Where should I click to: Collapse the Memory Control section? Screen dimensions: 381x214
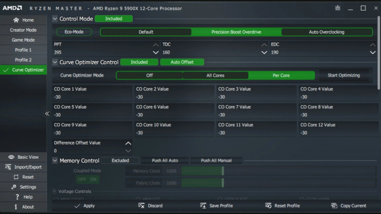point(55,160)
